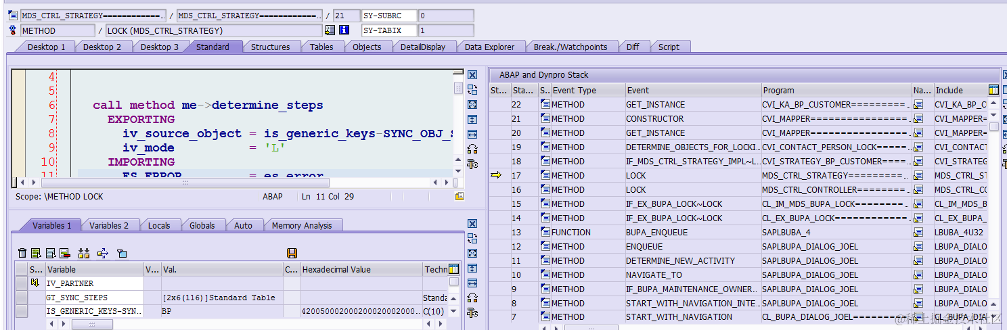Click the swap tool icon beside editor

pos(472,90)
